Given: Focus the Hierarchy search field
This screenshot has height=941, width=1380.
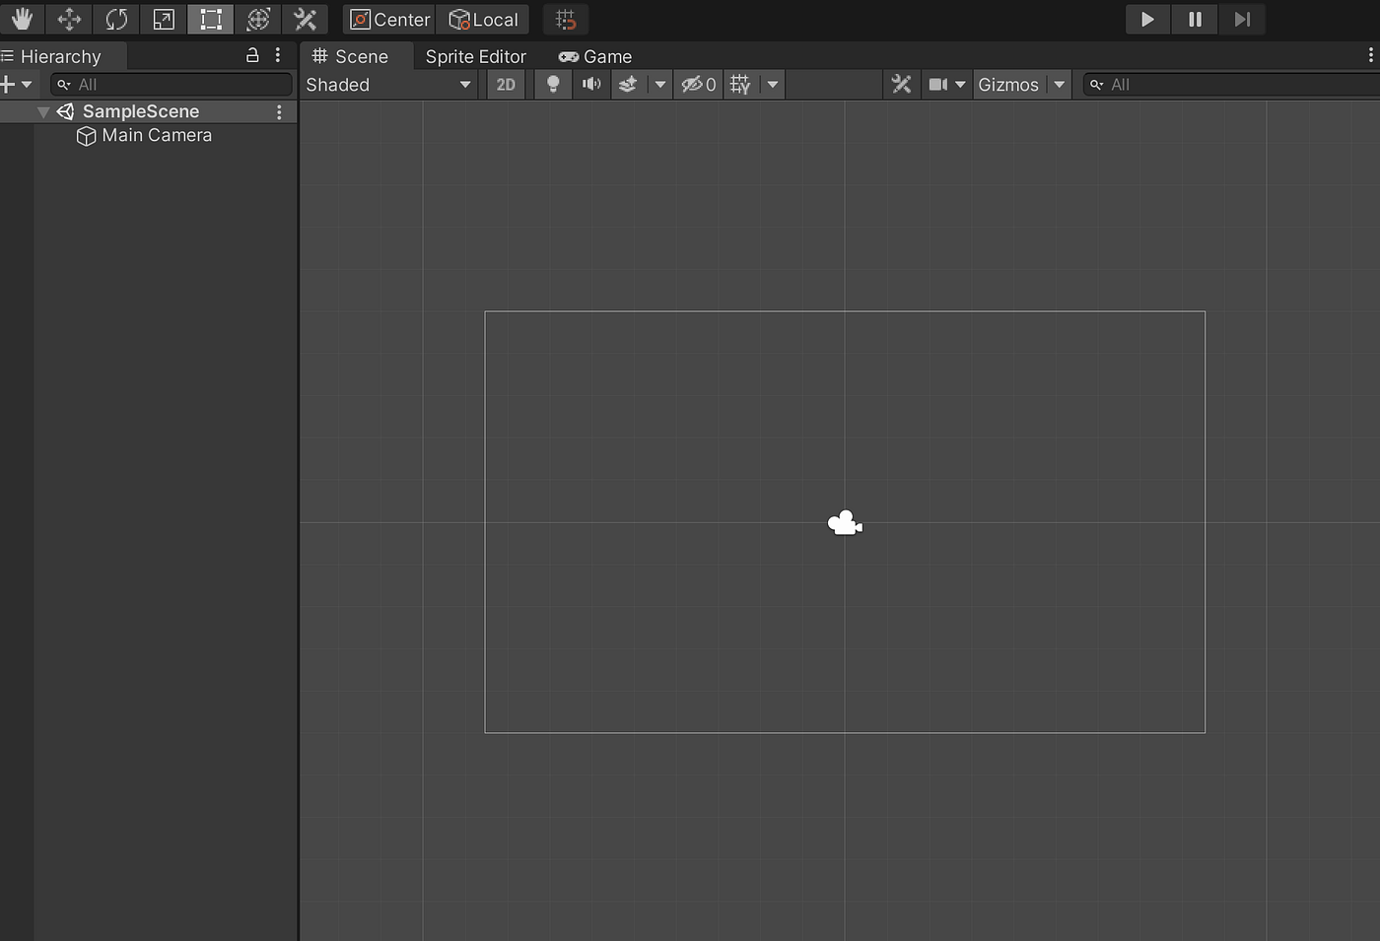Looking at the screenshot, I should pos(172,85).
